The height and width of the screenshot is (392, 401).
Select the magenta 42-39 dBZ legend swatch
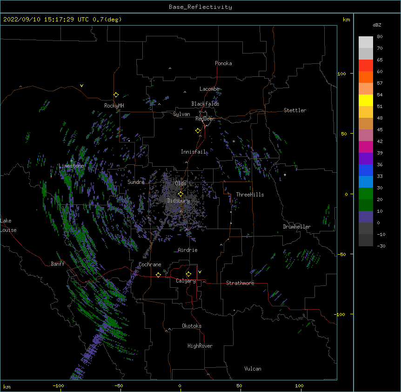[x=366, y=147]
